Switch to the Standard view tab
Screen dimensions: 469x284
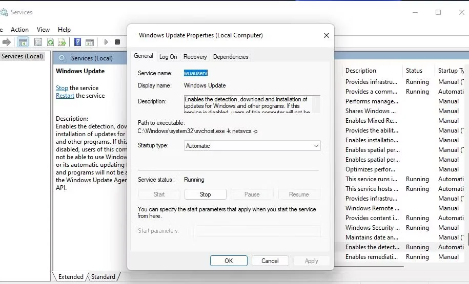(103, 277)
